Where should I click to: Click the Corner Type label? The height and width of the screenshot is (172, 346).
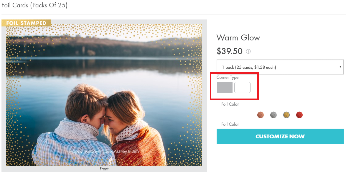(228, 77)
